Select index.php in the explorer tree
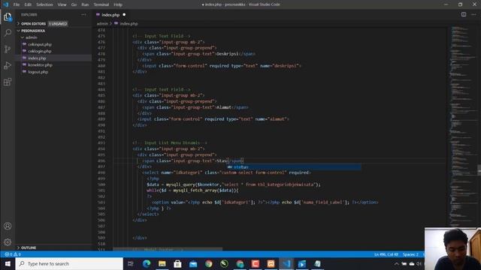 tap(37, 58)
